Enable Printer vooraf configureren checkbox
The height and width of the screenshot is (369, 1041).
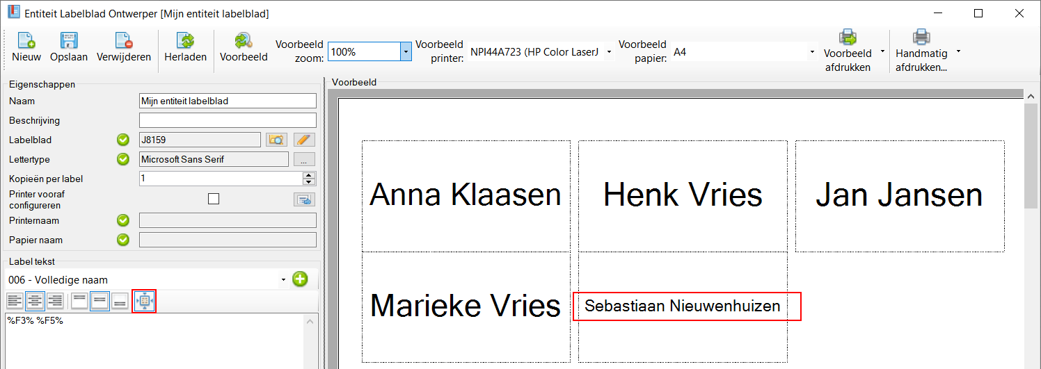(x=214, y=199)
